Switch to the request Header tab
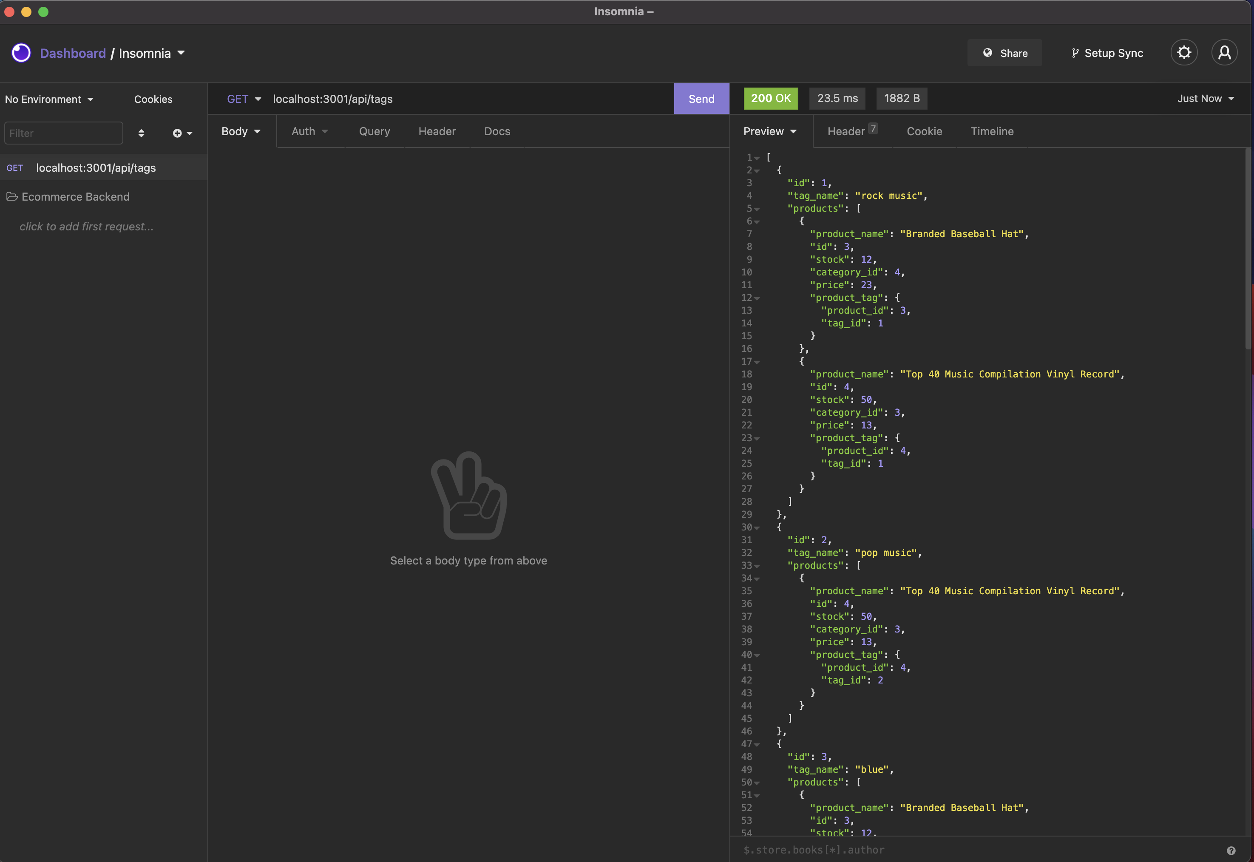The width and height of the screenshot is (1254, 862). coord(437,131)
